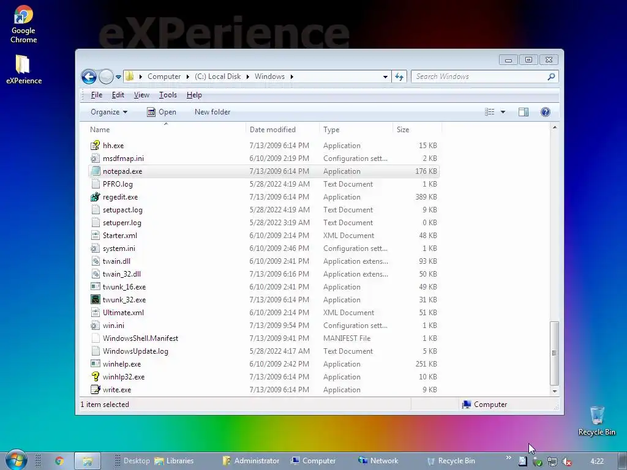Open the View menu
The image size is (627, 470).
(141, 95)
